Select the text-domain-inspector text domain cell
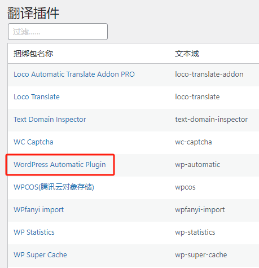259x268 pixels. coord(211,120)
